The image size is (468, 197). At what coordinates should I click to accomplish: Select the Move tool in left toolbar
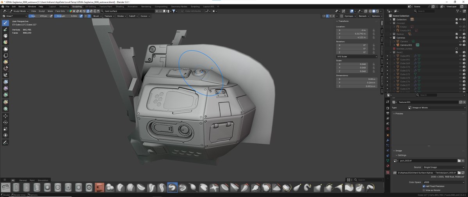tap(5, 116)
